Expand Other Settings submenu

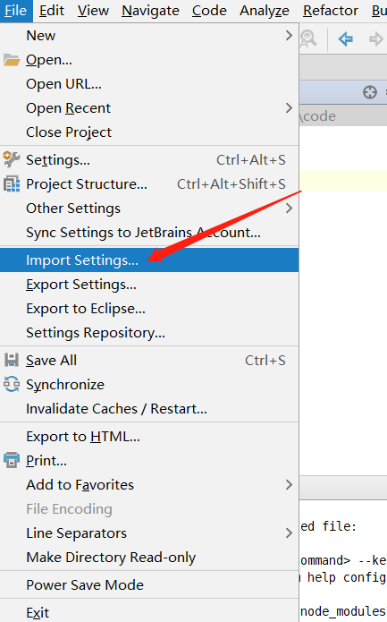[x=289, y=208]
